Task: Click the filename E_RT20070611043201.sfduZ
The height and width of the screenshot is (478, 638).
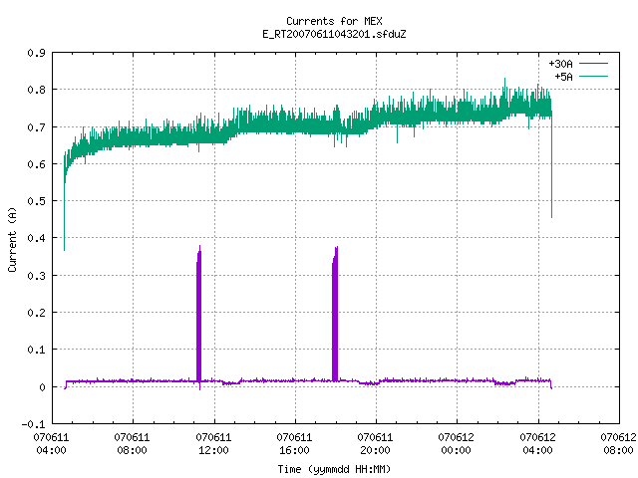Action: pos(334,34)
